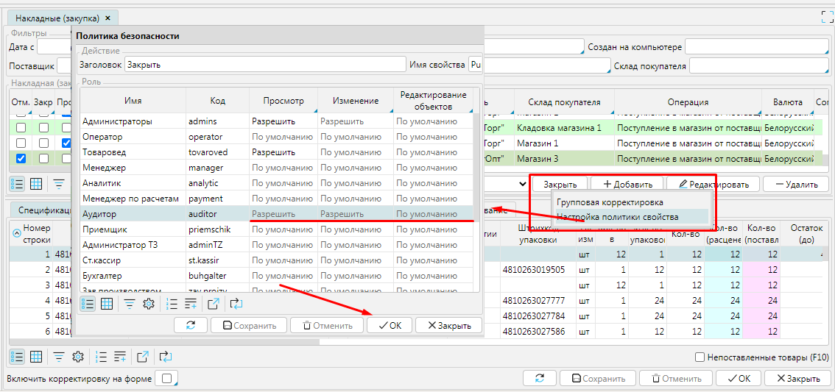This screenshot has width=835, height=392.
Task: Toggle 'Включить корректировку на форме' checkbox
Action: [x=166, y=379]
